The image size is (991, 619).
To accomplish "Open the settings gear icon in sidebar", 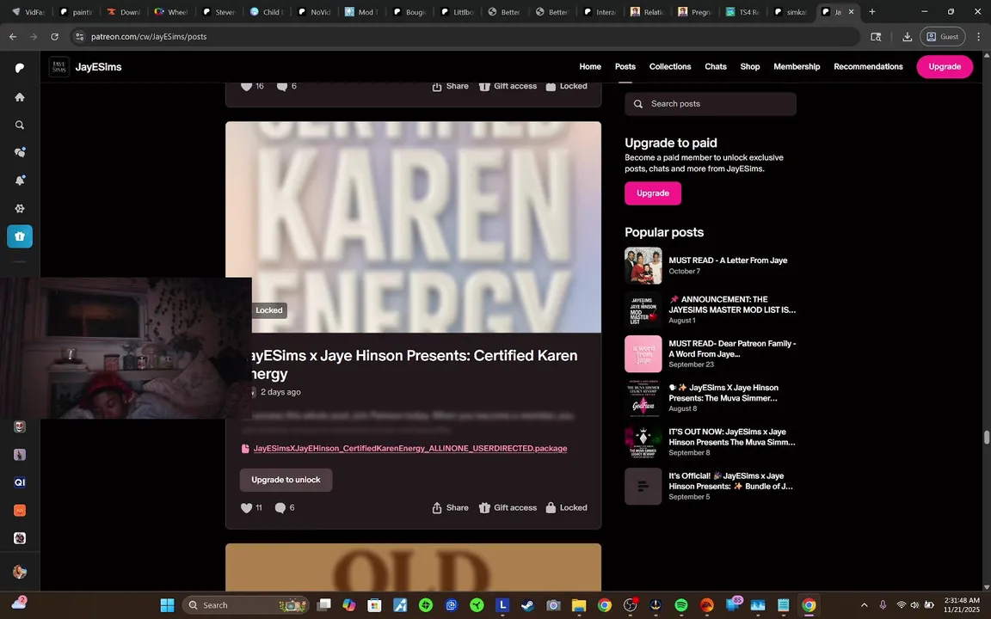I will coord(20,208).
